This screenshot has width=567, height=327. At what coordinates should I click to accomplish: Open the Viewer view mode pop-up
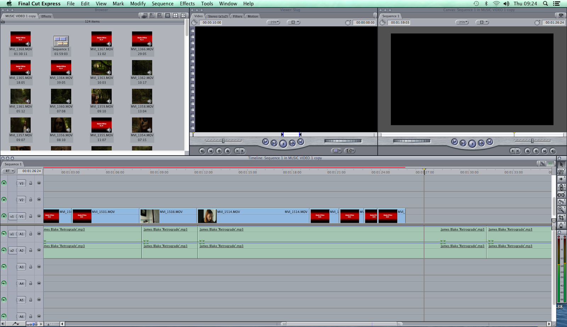coord(293,22)
